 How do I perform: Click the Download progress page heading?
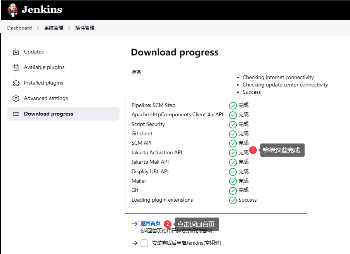pos(175,53)
